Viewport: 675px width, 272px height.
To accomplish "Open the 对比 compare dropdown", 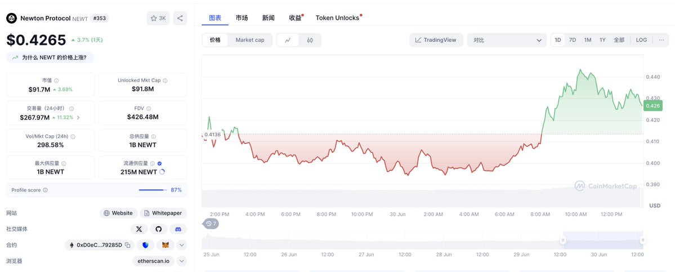I will pyautogui.click(x=507, y=40).
